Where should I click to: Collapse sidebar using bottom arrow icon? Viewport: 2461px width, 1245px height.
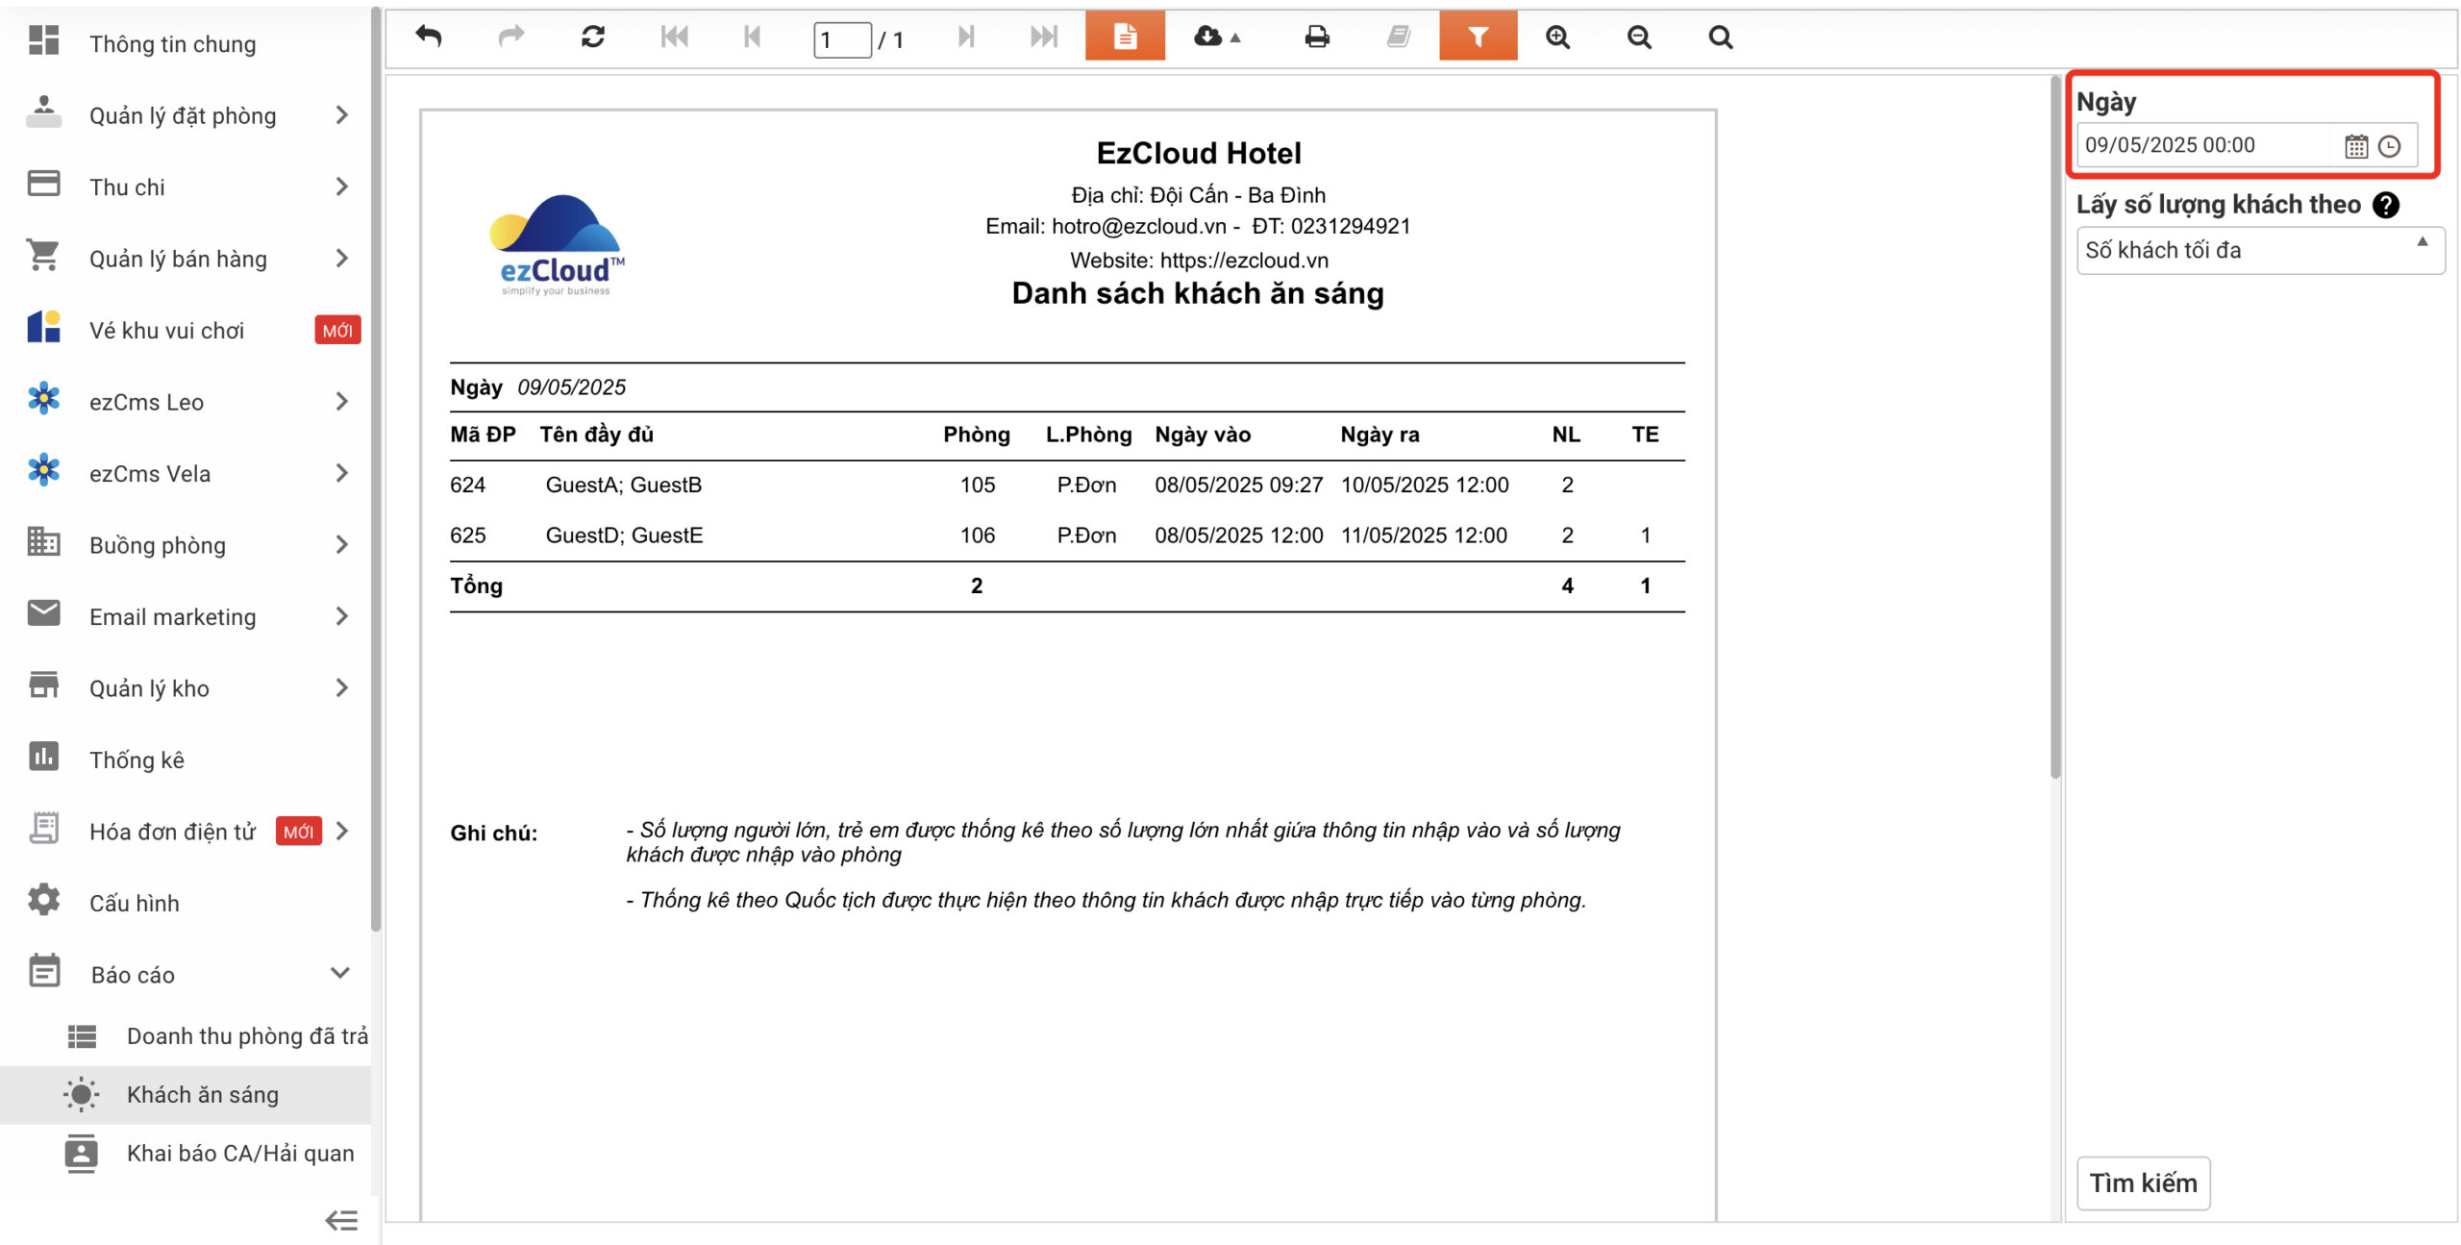(x=341, y=1220)
